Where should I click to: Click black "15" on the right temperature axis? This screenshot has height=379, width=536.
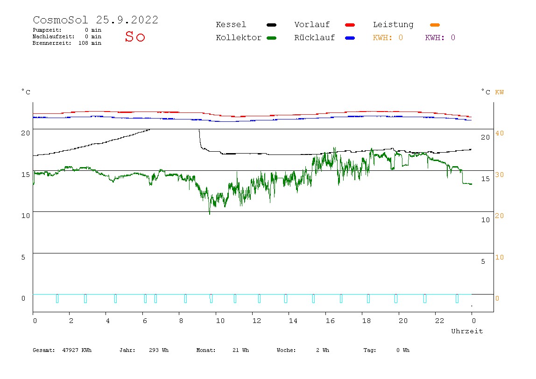click(x=486, y=179)
